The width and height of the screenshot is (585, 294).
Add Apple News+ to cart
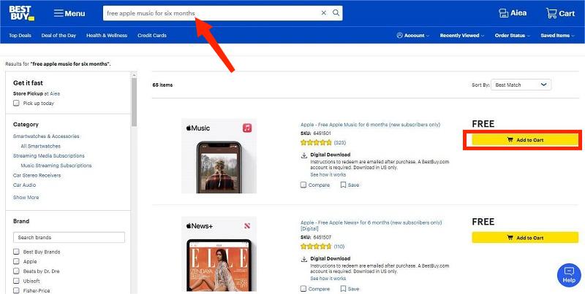tap(525, 237)
